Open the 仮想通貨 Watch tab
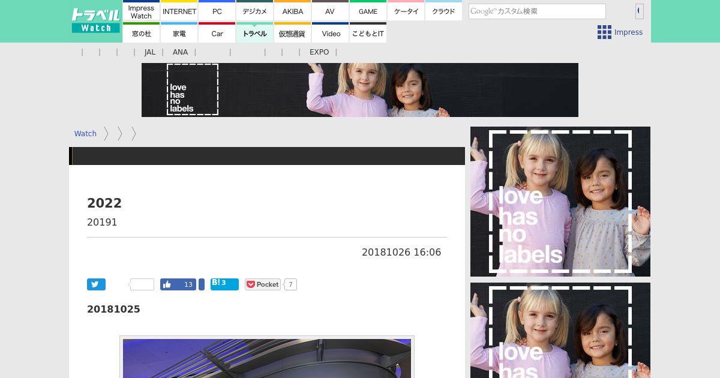The image size is (720, 378). pos(292,33)
